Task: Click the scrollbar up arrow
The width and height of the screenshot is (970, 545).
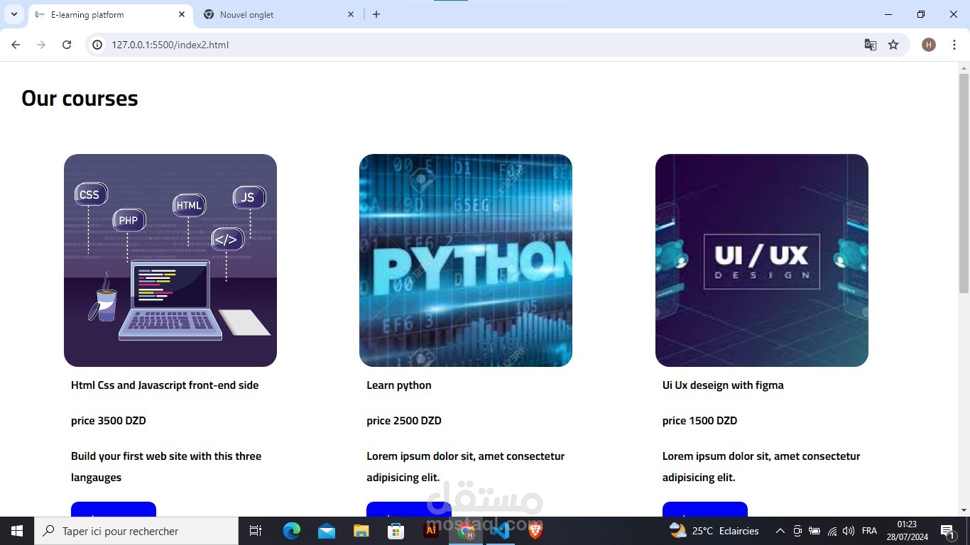Action: (964, 68)
